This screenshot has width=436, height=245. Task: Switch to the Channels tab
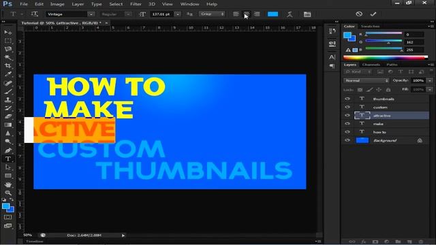pyautogui.click(x=371, y=65)
